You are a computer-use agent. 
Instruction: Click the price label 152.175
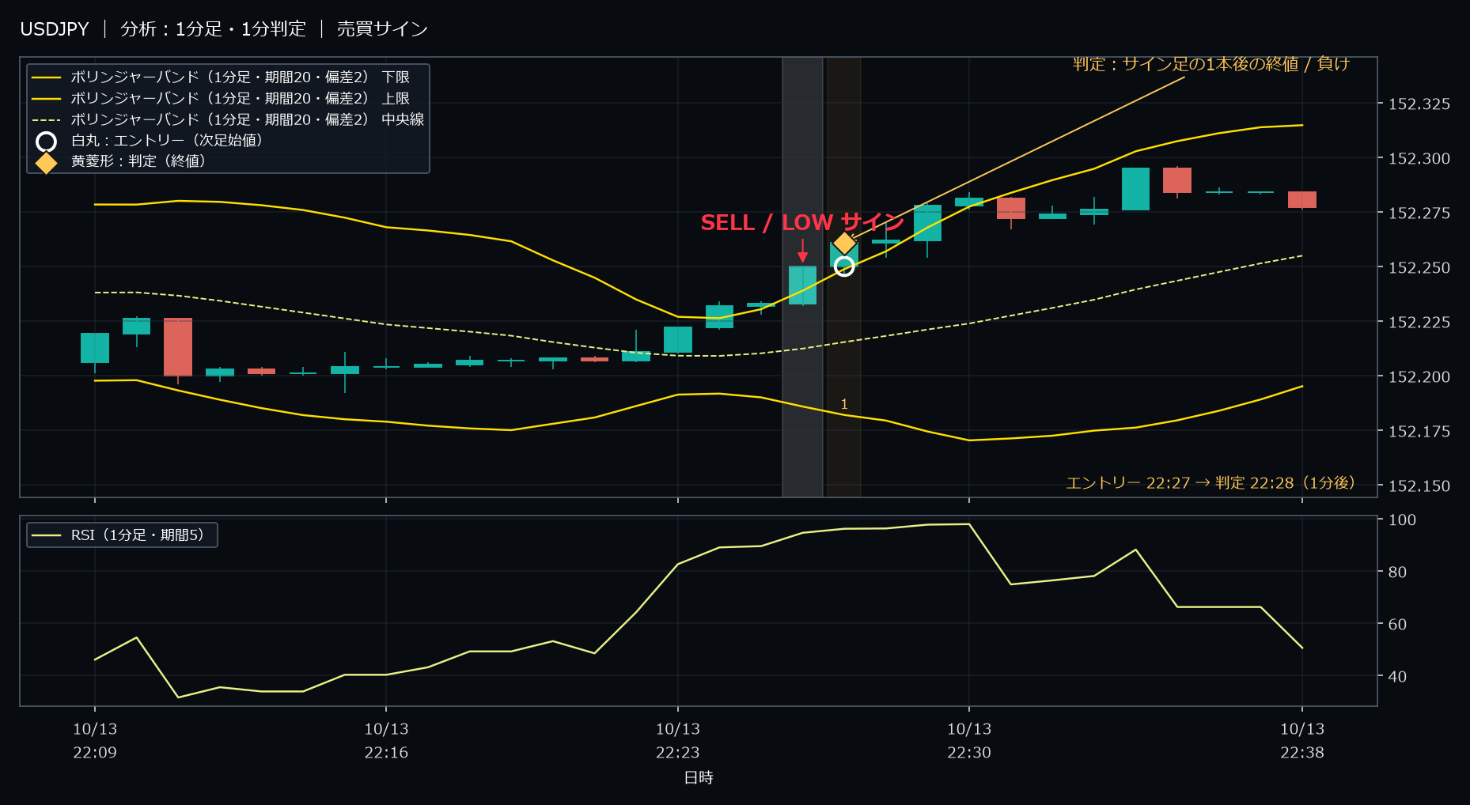pyautogui.click(x=1419, y=431)
